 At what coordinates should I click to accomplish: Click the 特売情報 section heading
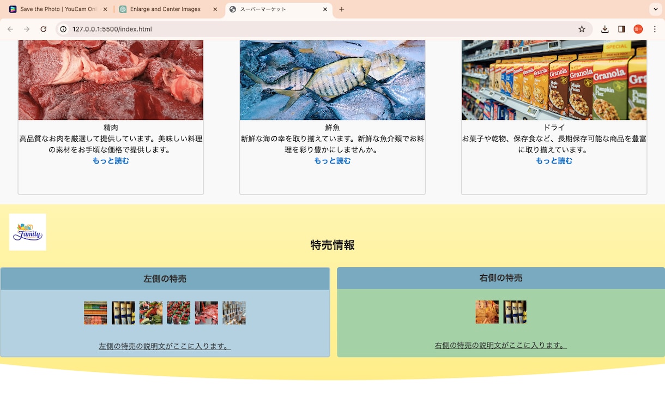click(x=332, y=245)
